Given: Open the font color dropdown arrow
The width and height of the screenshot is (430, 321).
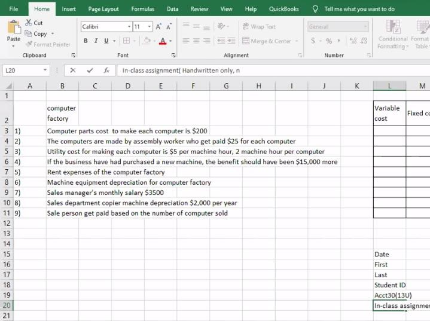Looking at the screenshot, I should coord(170,41).
